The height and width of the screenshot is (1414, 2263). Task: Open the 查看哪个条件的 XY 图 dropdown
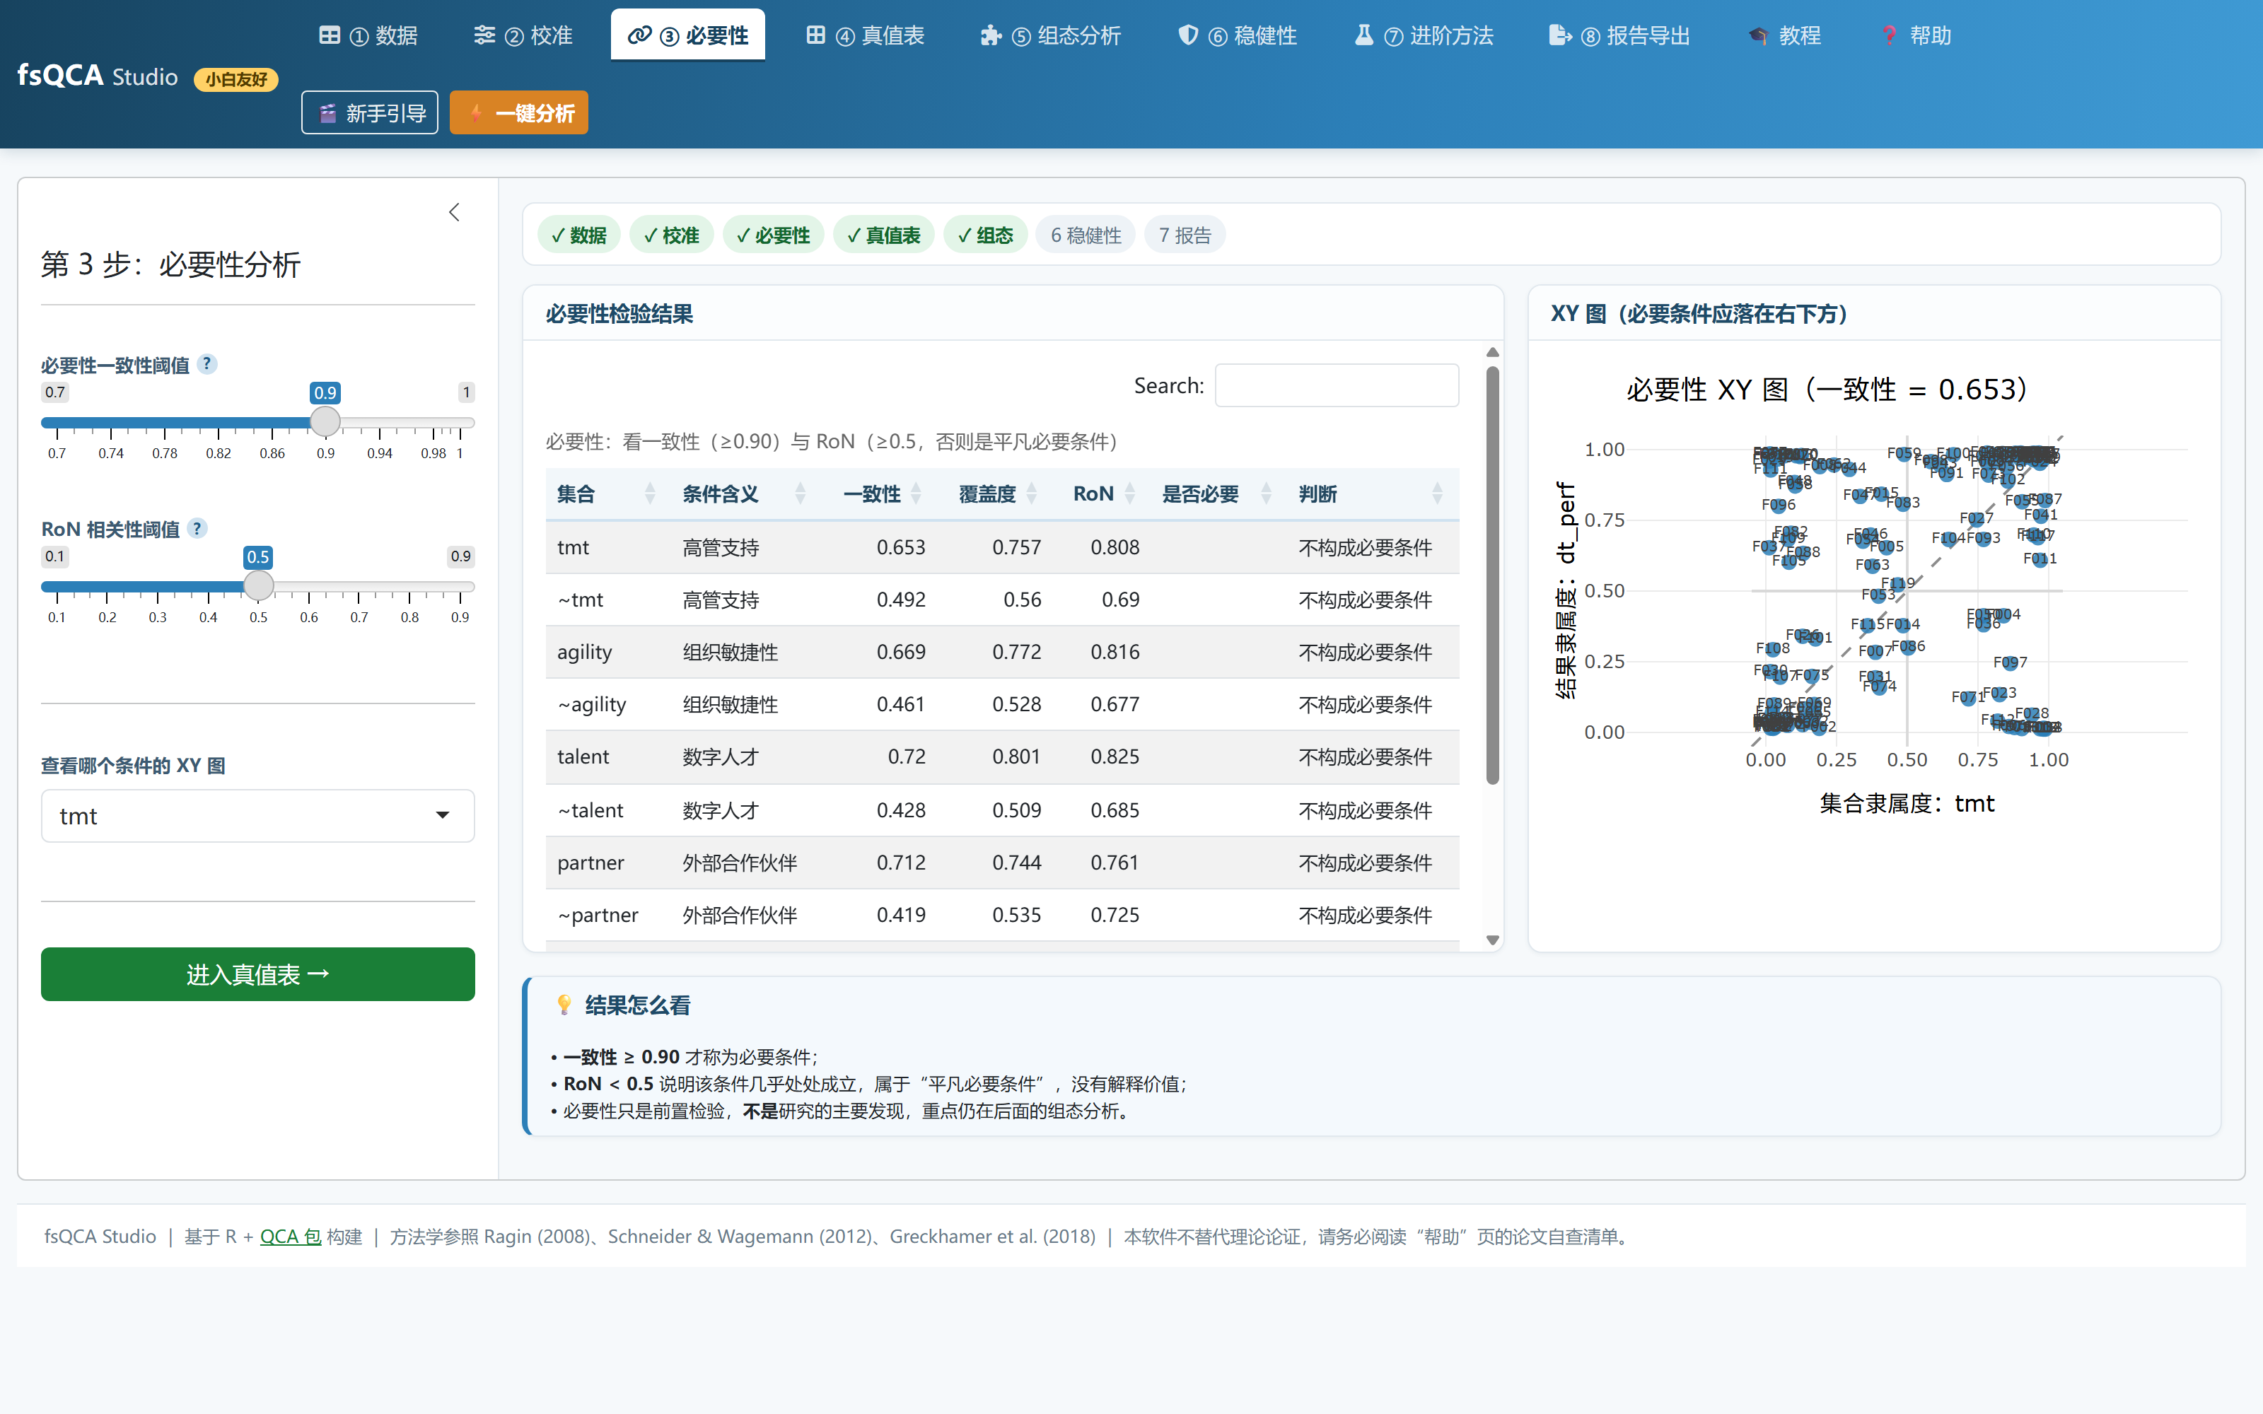coord(257,815)
